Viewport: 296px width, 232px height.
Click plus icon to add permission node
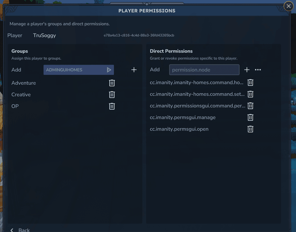[247, 70]
